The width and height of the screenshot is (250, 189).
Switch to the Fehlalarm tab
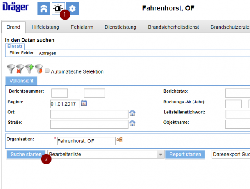(82, 27)
